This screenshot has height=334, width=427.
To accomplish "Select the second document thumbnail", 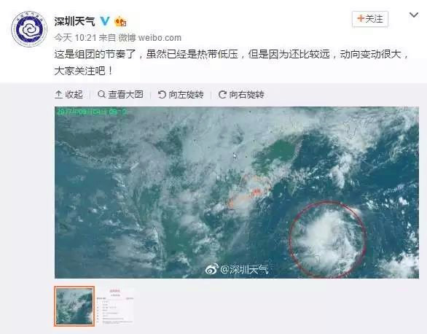I will tap(115, 306).
